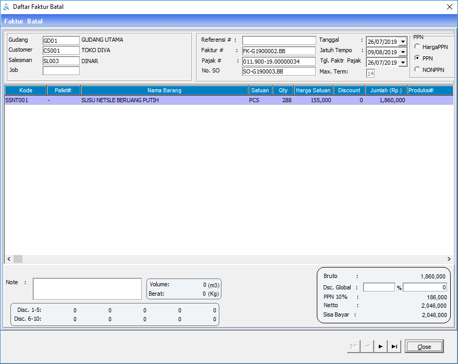
Task: Click the app icon in title bar
Action: pos(6,7)
